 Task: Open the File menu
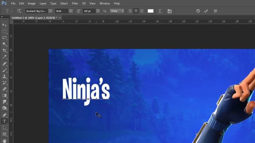(13, 3)
